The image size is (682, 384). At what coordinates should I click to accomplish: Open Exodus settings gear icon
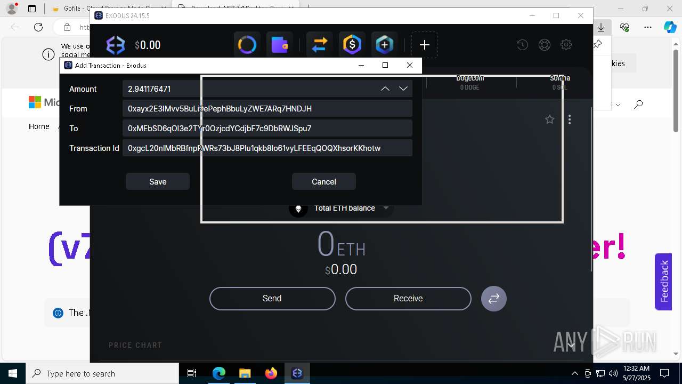click(x=566, y=45)
